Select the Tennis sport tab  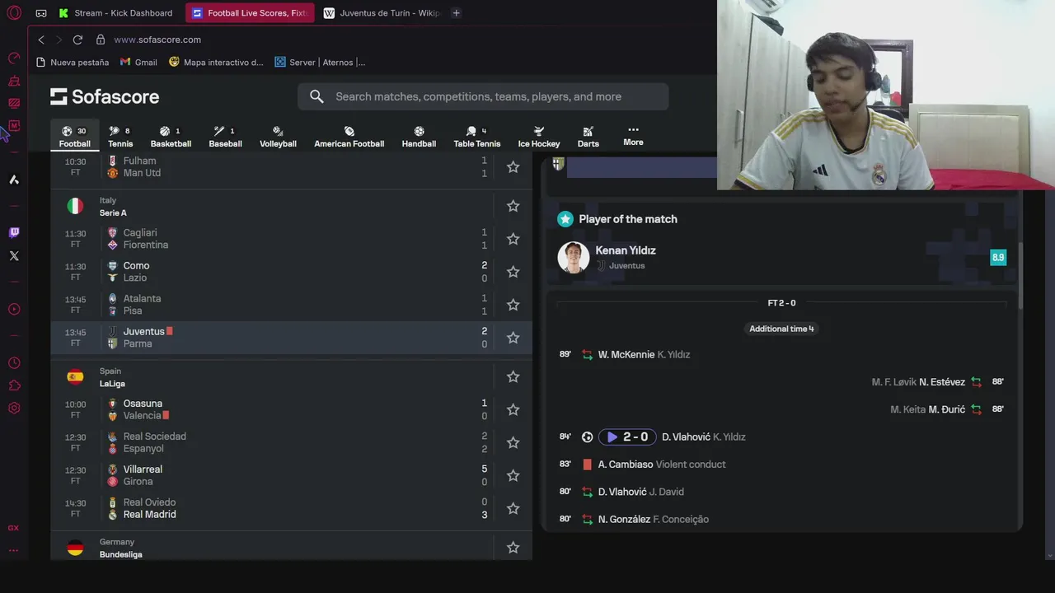(120, 137)
